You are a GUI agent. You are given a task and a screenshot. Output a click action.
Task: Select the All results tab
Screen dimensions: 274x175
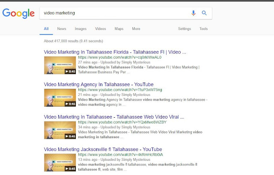[46, 29]
